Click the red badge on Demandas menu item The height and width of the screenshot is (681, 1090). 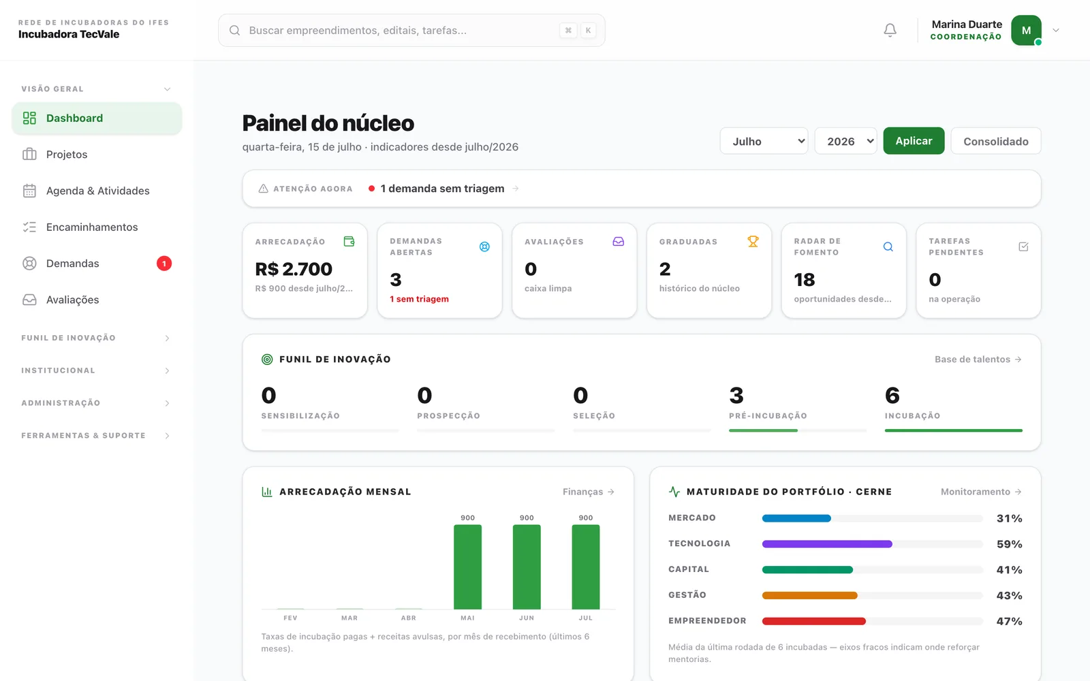(x=164, y=264)
